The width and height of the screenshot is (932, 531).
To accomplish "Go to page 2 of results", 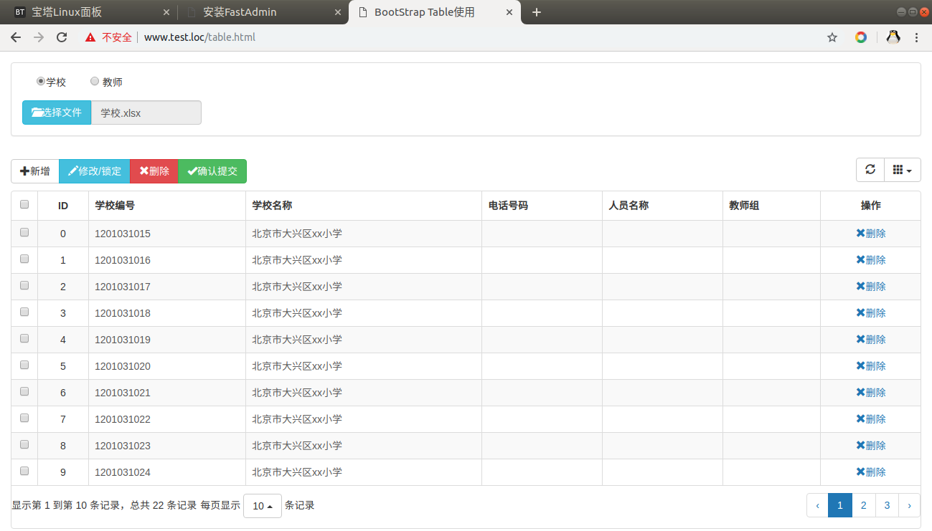I will point(863,505).
